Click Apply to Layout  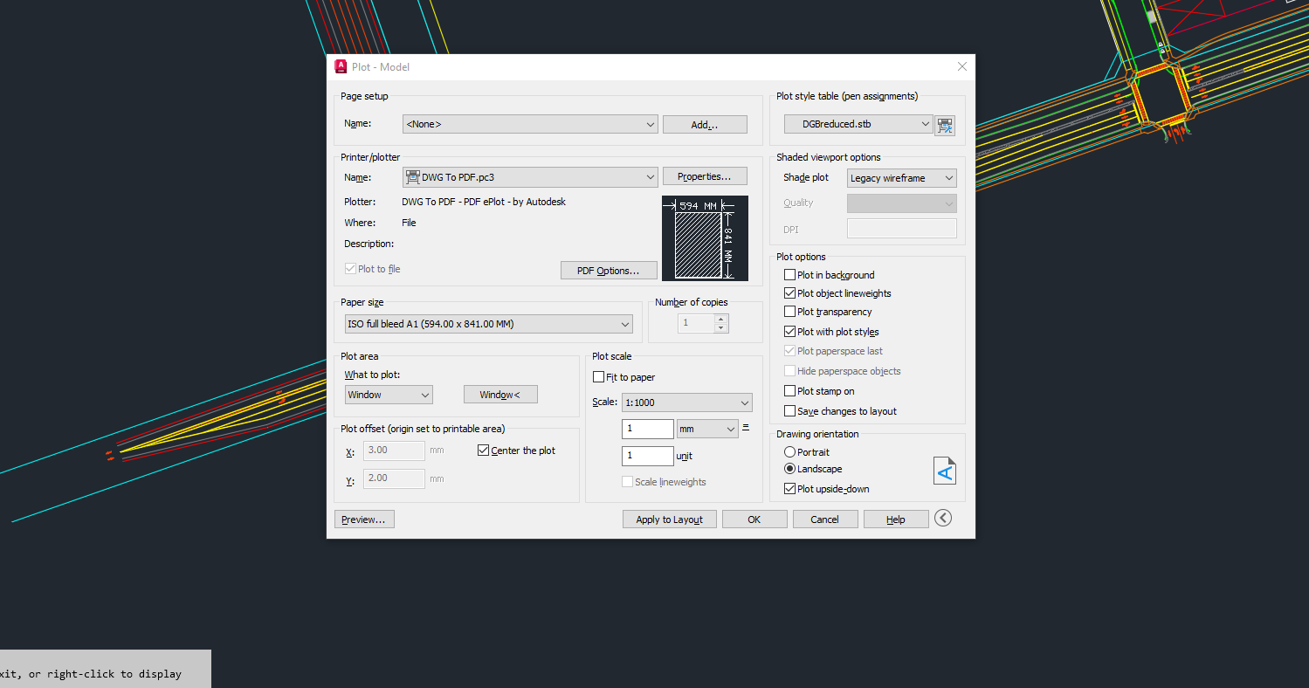[x=669, y=519]
